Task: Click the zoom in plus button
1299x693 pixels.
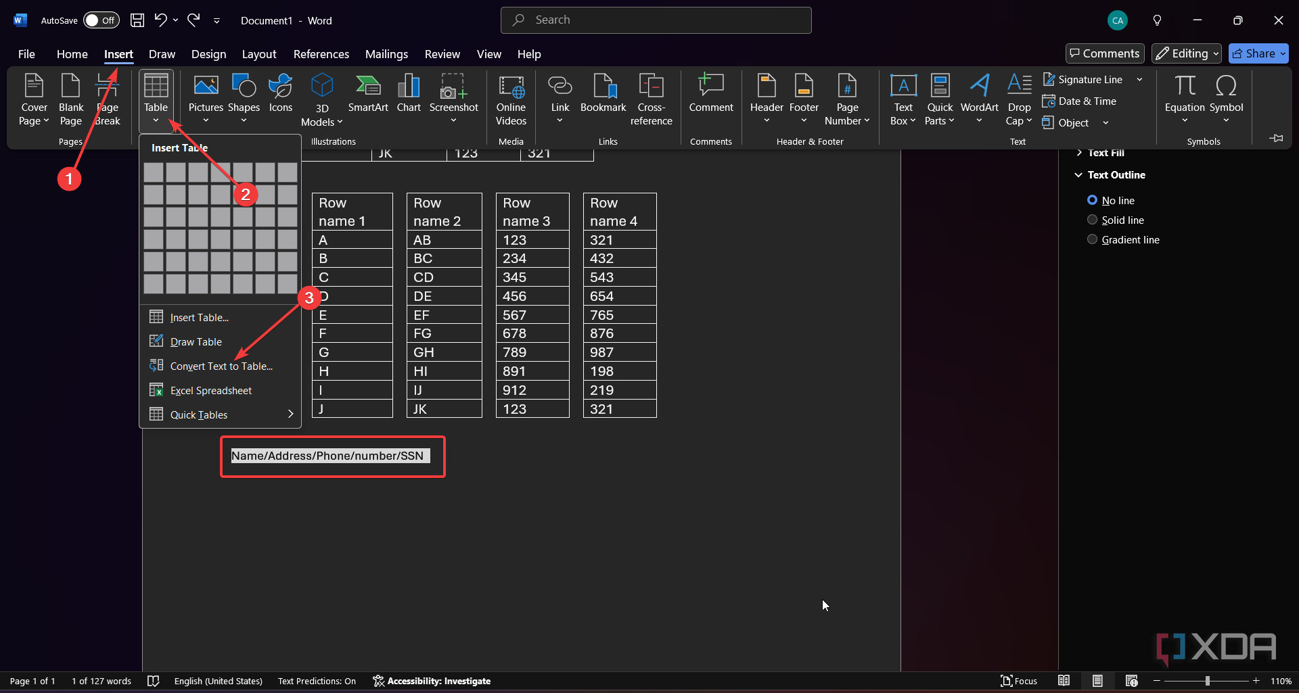Action: [x=1256, y=681]
